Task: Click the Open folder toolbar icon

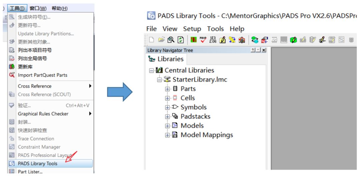Action: pos(161,40)
